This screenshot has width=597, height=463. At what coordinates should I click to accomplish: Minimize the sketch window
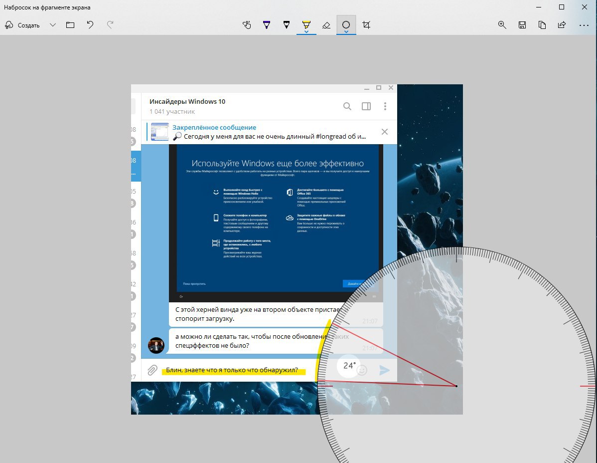point(539,7)
